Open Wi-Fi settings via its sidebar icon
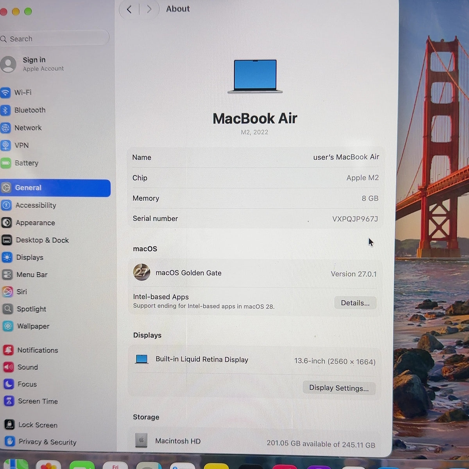Viewport: 469px width, 469px height. click(5, 93)
